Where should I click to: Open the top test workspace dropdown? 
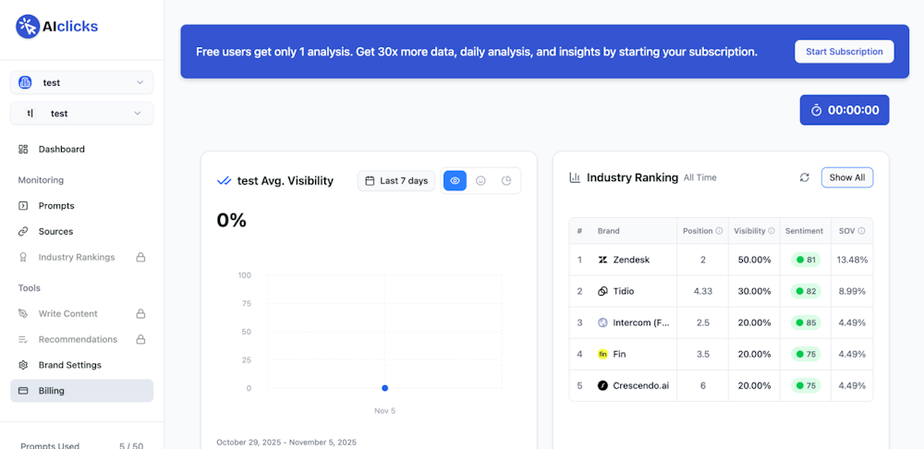tap(81, 82)
